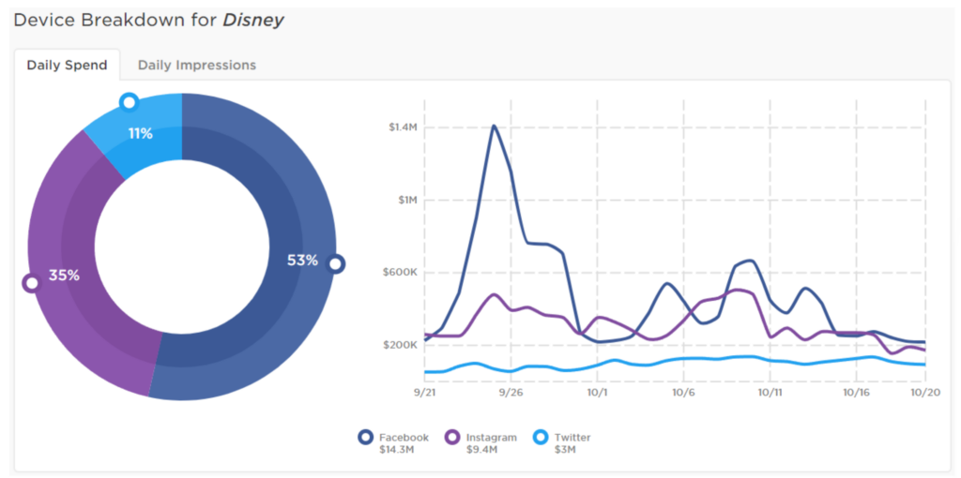961x478 pixels.
Task: Click the 10/1 date label
Action: tap(596, 393)
